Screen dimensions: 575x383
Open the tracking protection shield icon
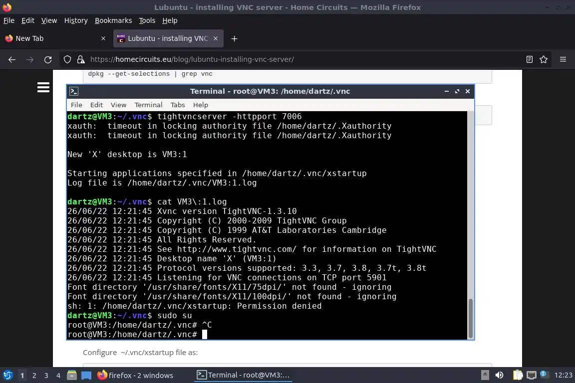click(67, 59)
